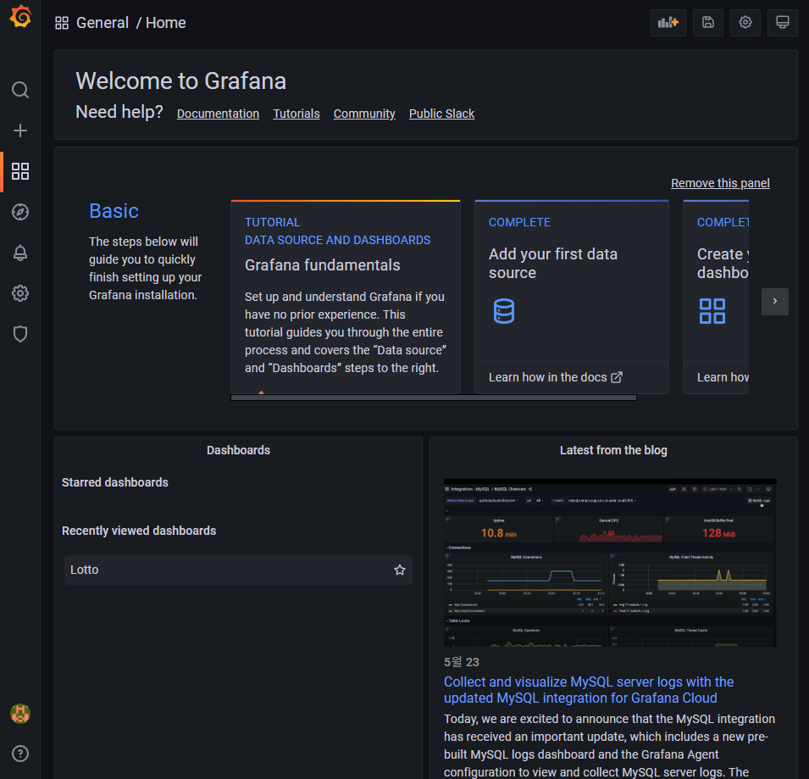Open the Help question mark icon

click(x=20, y=754)
